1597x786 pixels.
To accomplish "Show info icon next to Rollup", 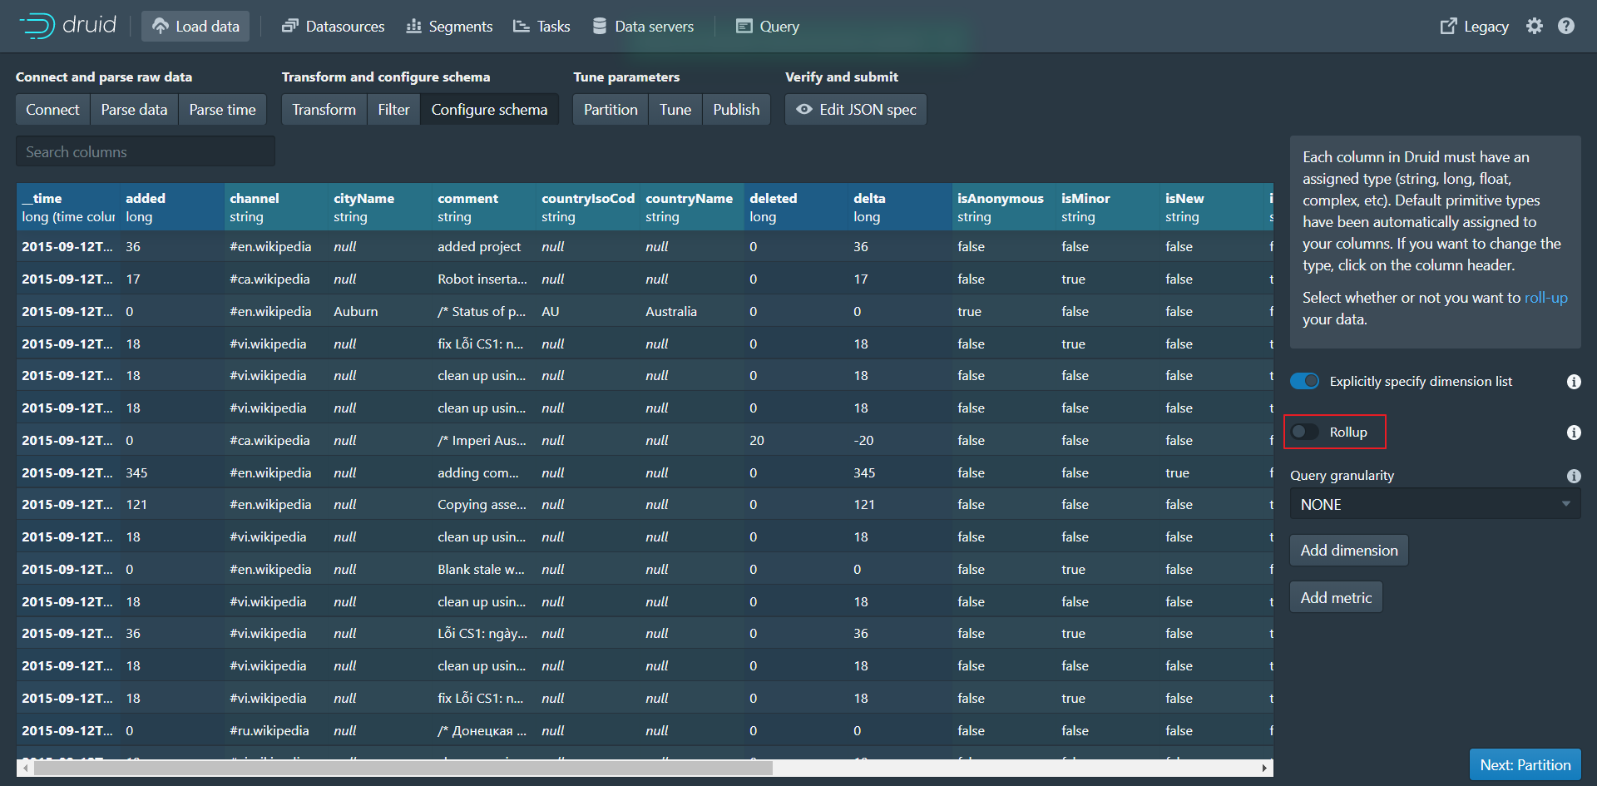I will [x=1574, y=433].
